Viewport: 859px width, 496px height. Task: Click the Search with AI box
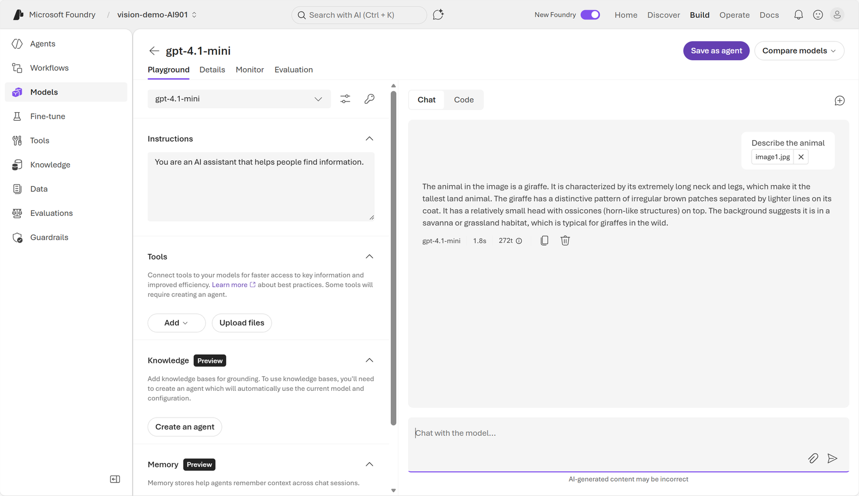[359, 15]
